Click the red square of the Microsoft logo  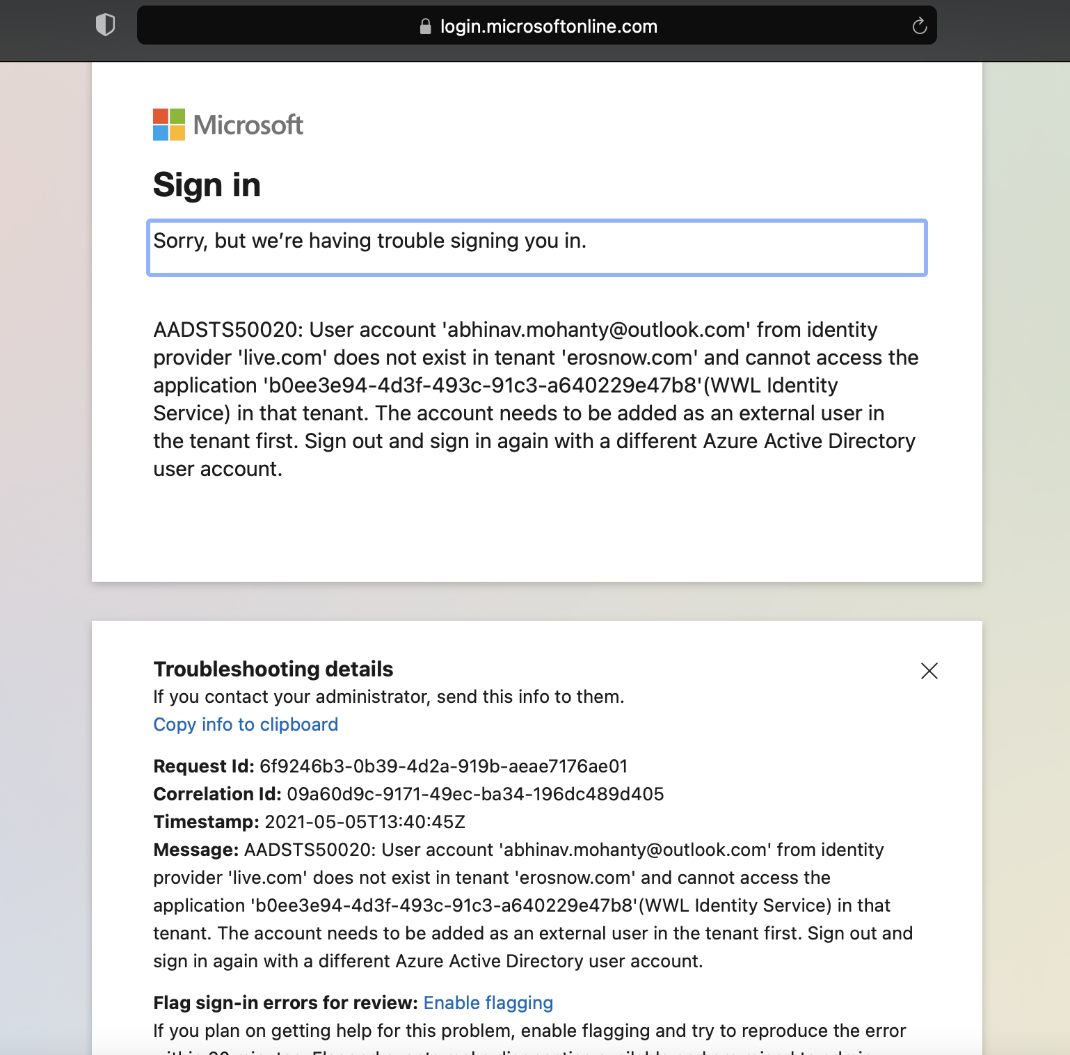(x=159, y=116)
